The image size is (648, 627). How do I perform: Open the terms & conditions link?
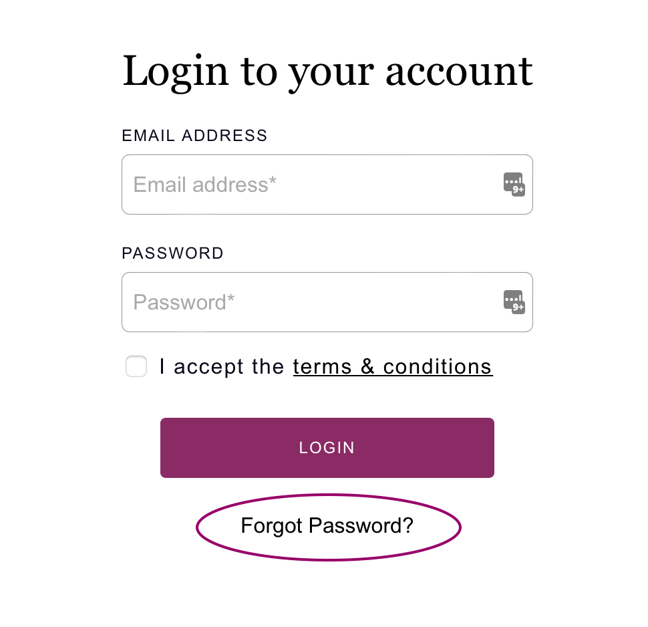[x=392, y=366]
